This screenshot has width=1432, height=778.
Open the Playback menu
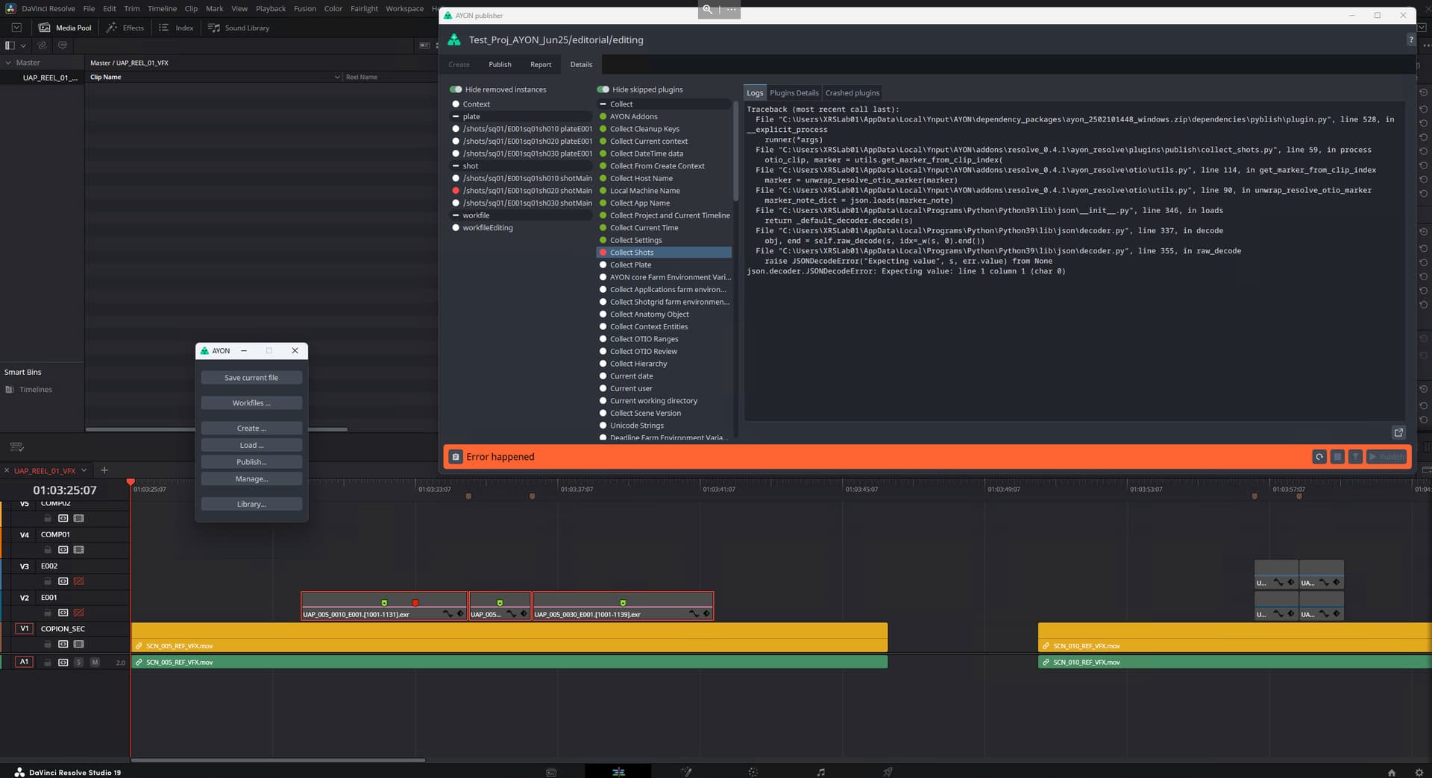(x=271, y=8)
